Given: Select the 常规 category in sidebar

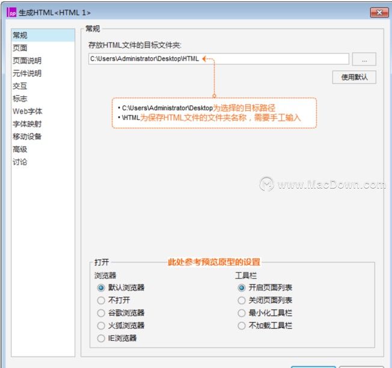Looking at the screenshot, I should coord(43,36).
